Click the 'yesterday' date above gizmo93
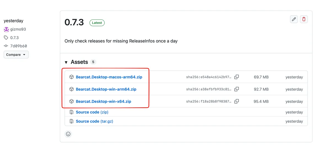320x146 pixels. pyautogui.click(x=14, y=21)
